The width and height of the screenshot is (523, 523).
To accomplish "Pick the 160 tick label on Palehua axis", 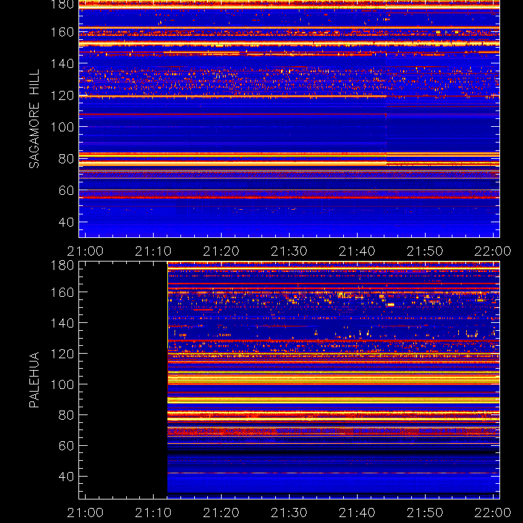I will (x=62, y=292).
